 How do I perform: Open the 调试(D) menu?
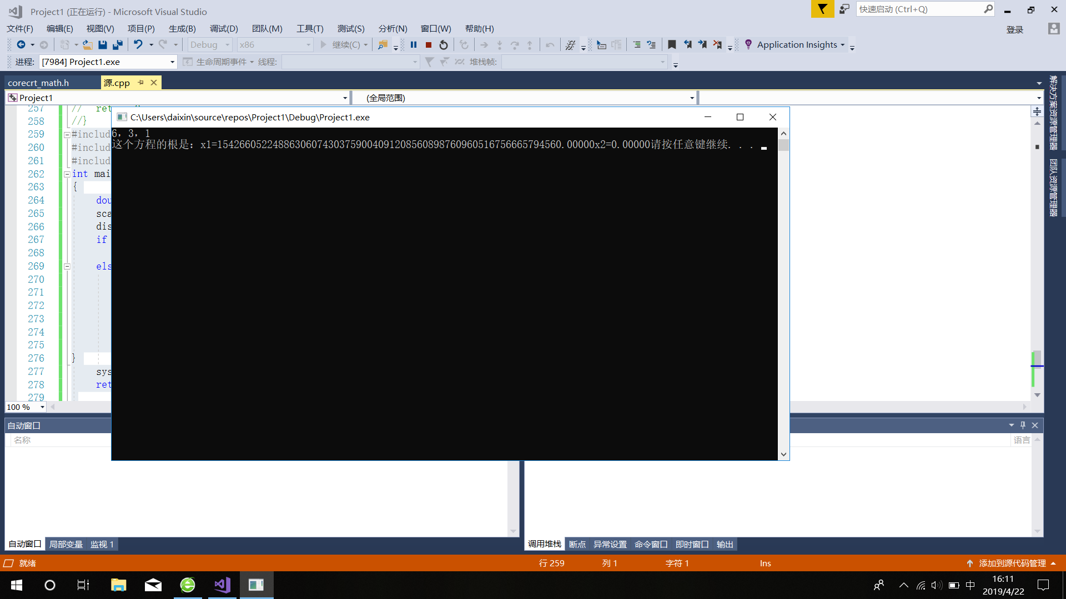(224, 29)
